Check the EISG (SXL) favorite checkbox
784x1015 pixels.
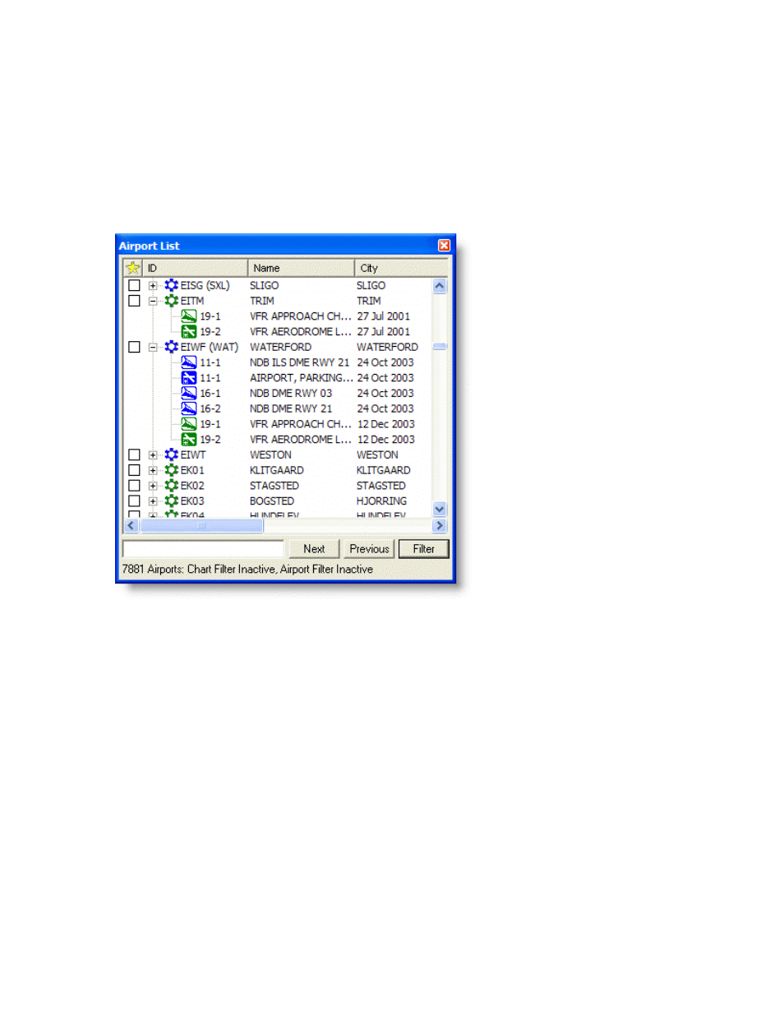click(x=134, y=285)
